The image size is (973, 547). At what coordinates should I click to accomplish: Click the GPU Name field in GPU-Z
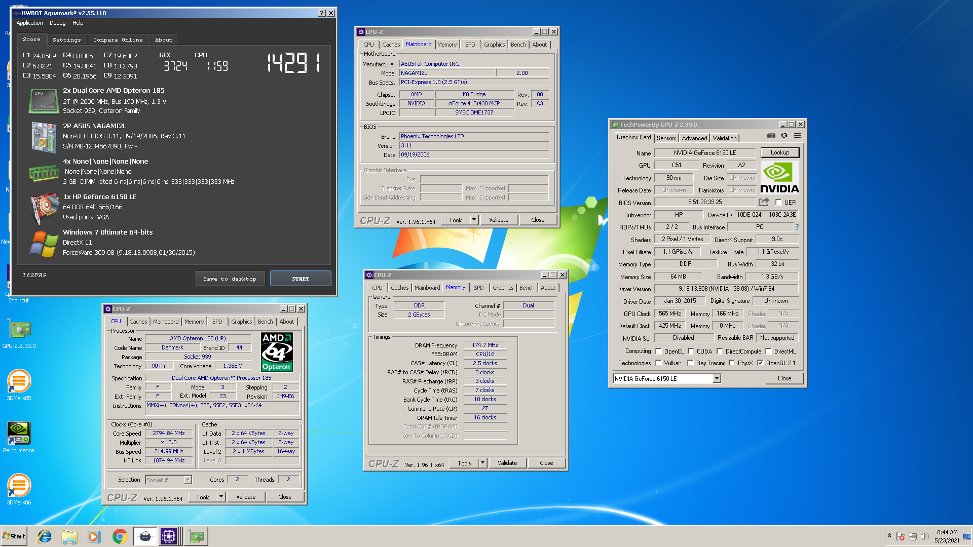click(704, 152)
